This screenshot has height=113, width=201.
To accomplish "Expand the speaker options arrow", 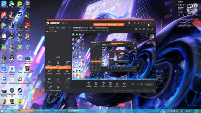I will [127, 84].
